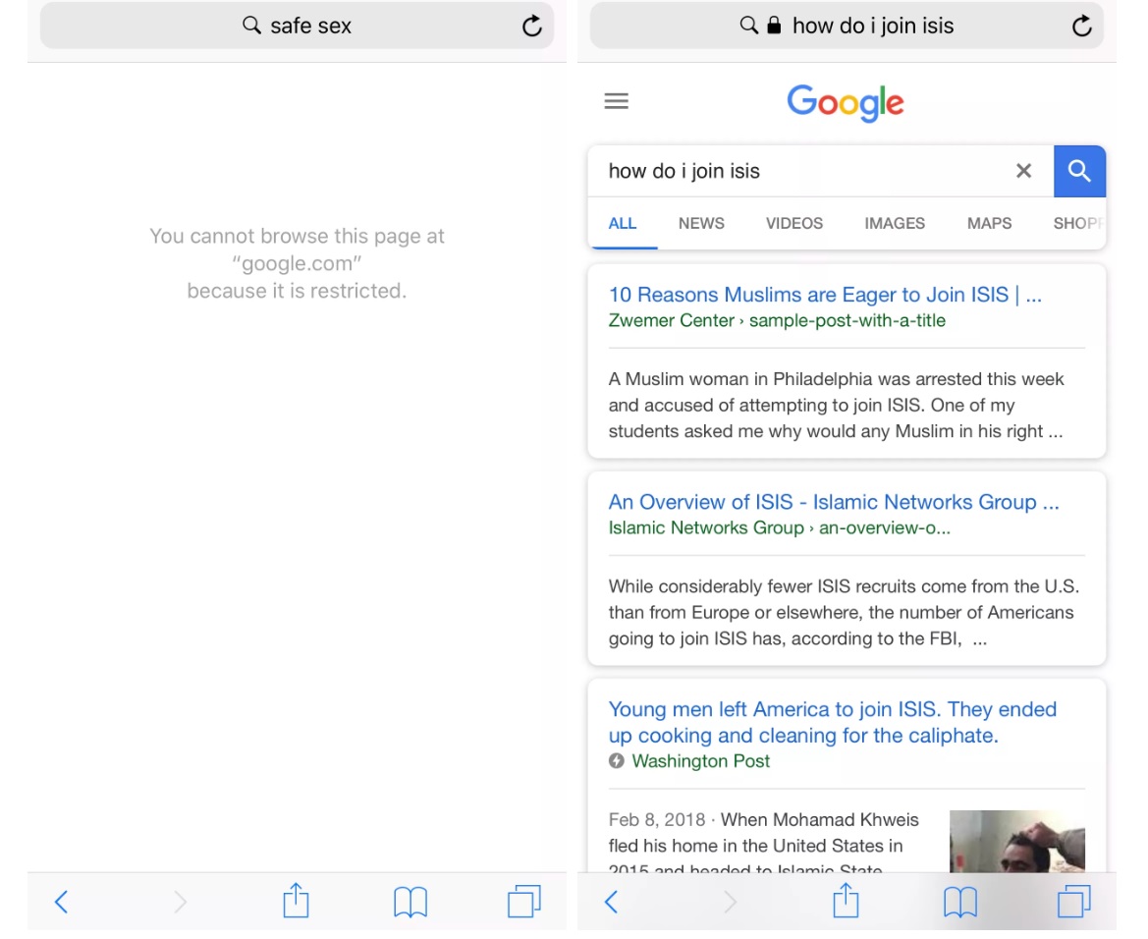The width and height of the screenshot is (1148, 939).
Task: Go forward in the left Safari window
Action: point(180,902)
